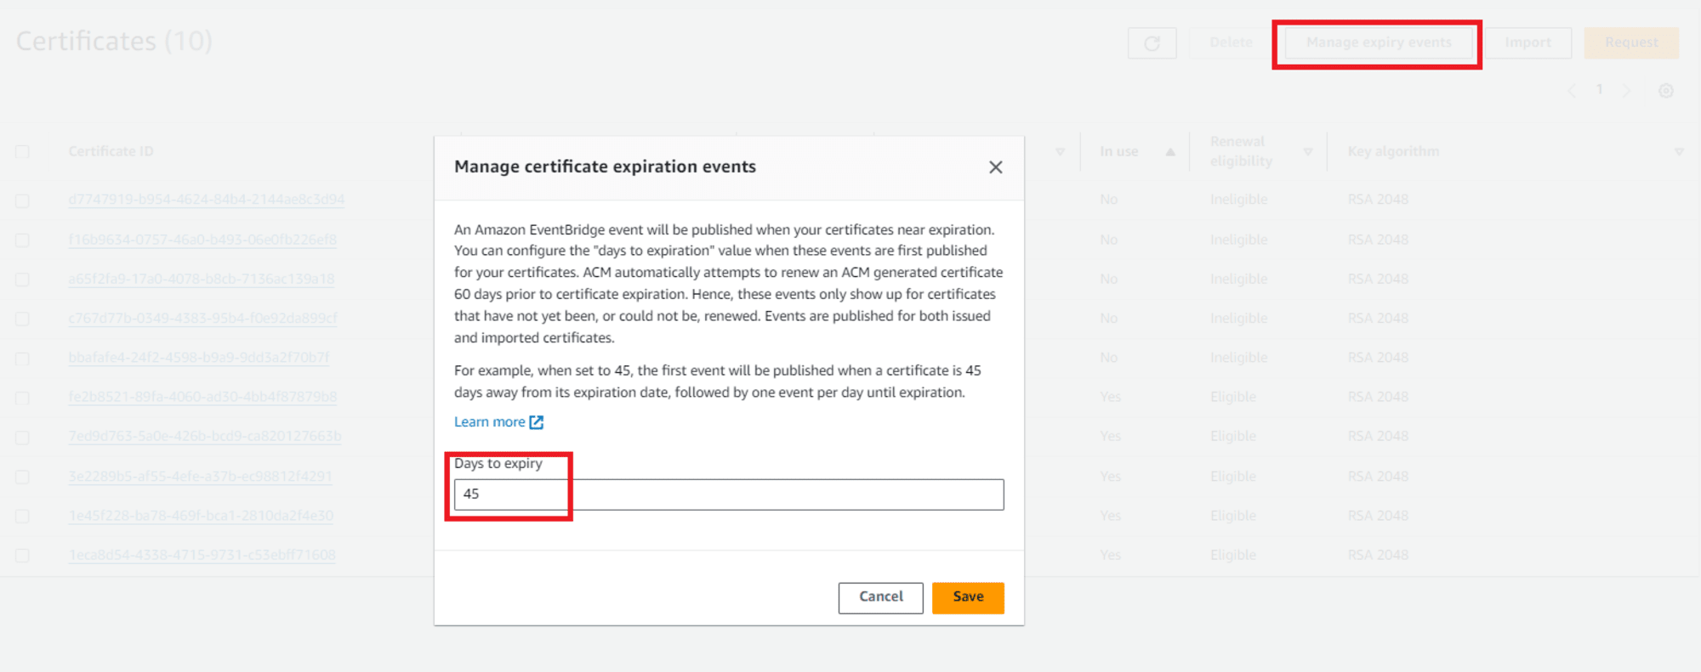
Task: Sort by Key algorithm column arrow
Action: click(1679, 152)
